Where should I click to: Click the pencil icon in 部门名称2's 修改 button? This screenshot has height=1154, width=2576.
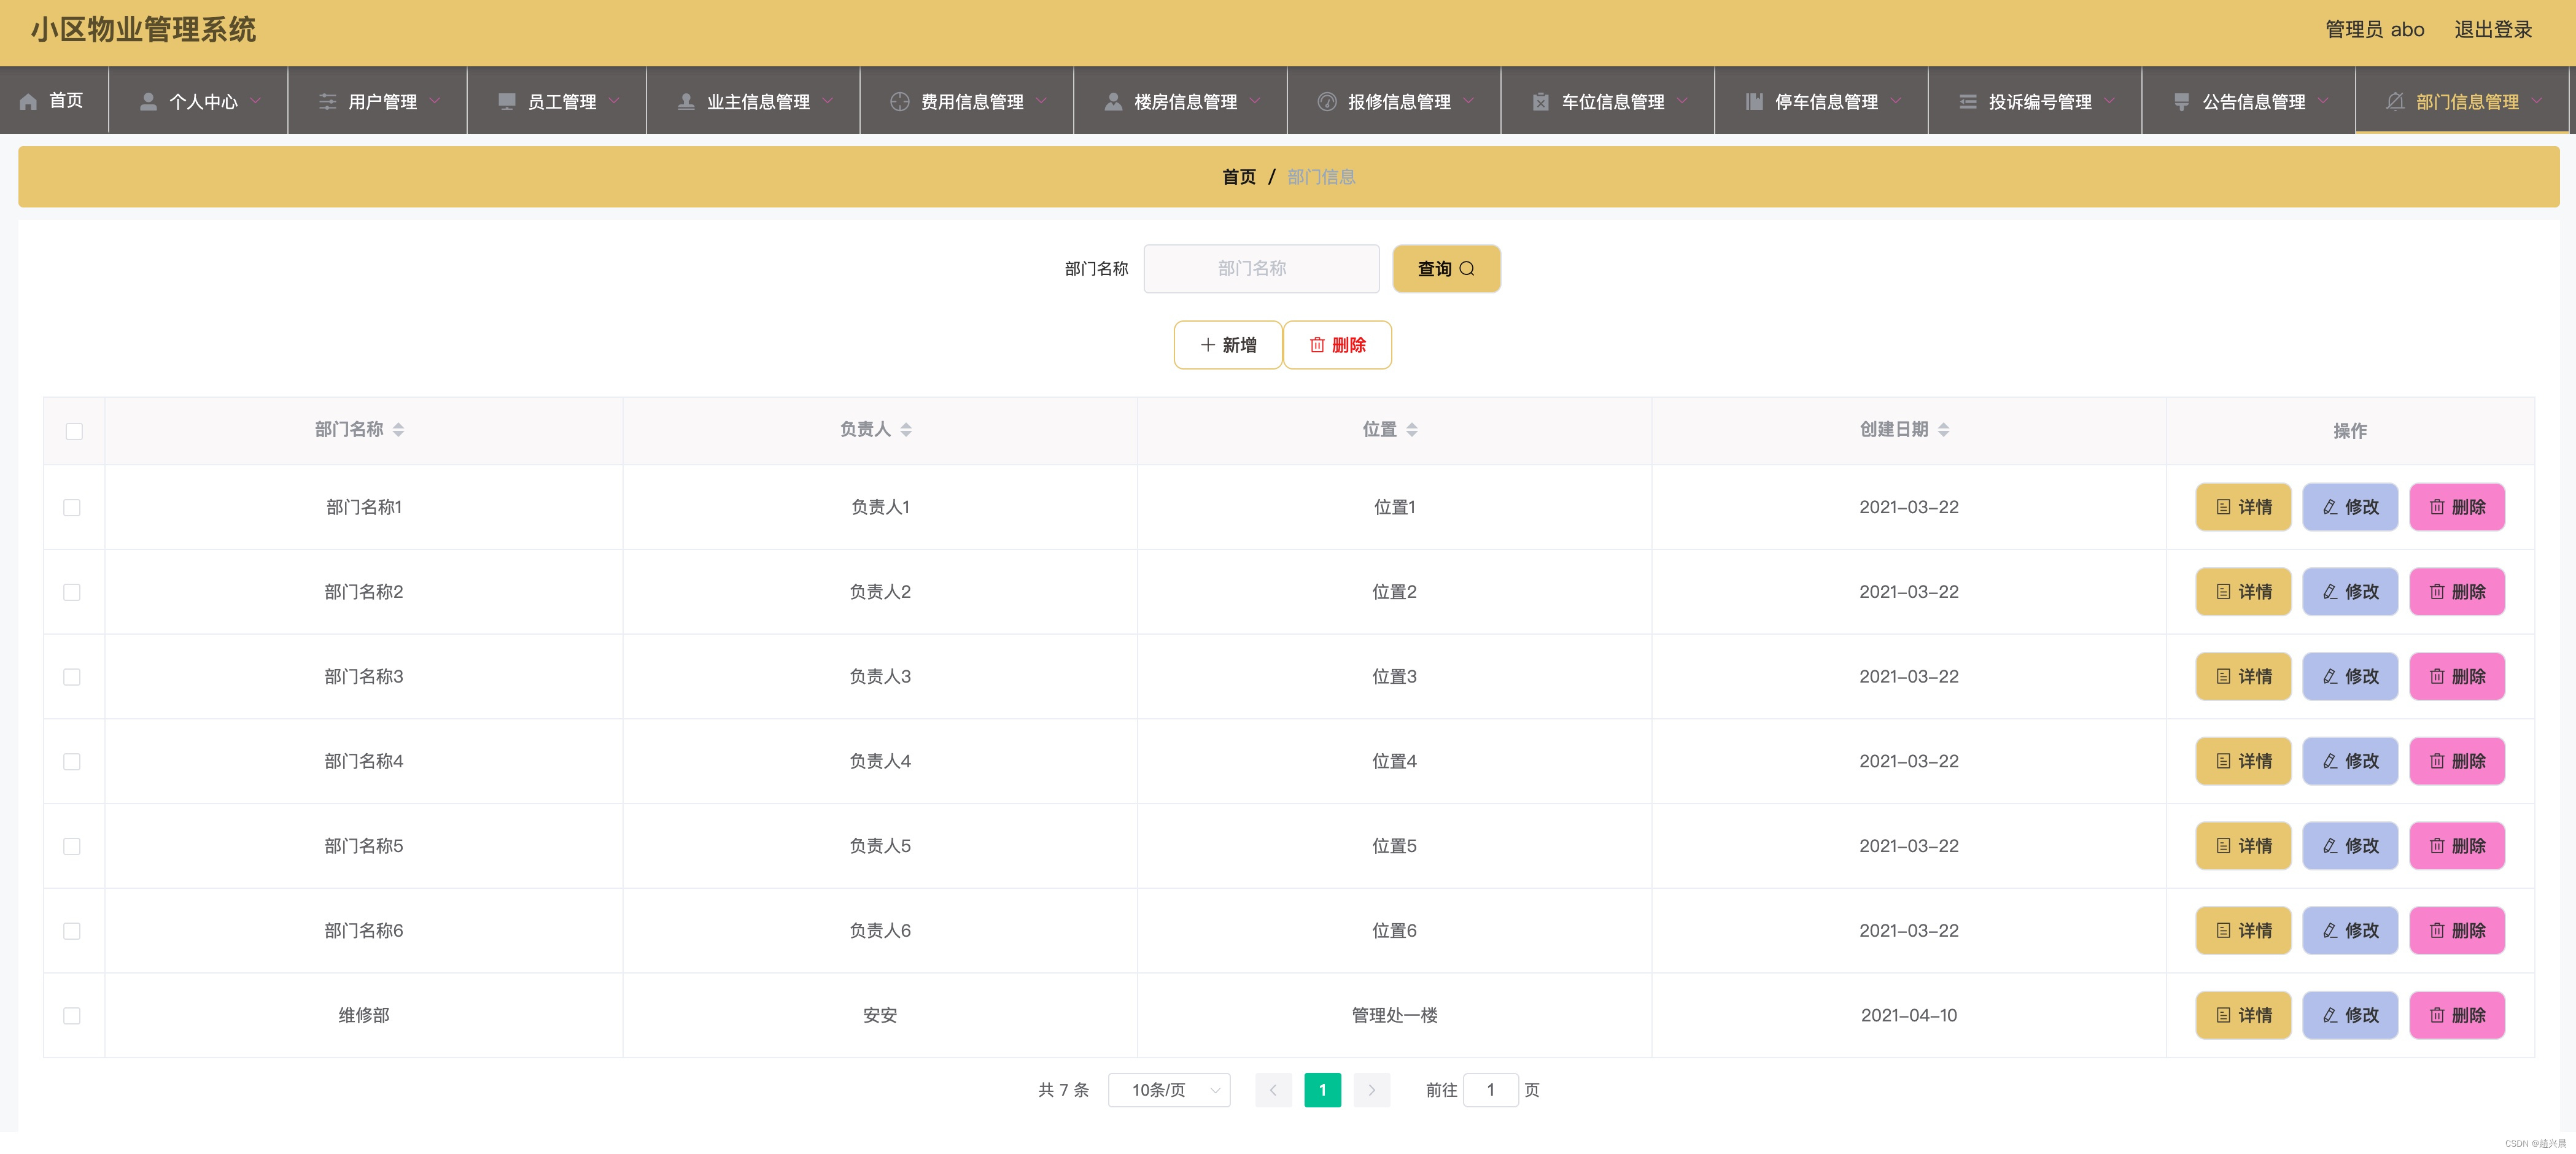[2330, 592]
